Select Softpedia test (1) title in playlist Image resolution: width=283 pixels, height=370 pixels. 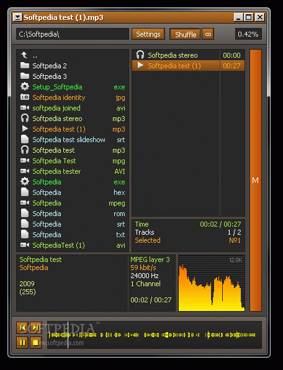tap(174, 66)
